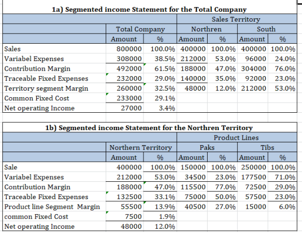This screenshot has width=302, height=232.
Task: Click the cell showing 61.5%
Action: coord(160,69)
